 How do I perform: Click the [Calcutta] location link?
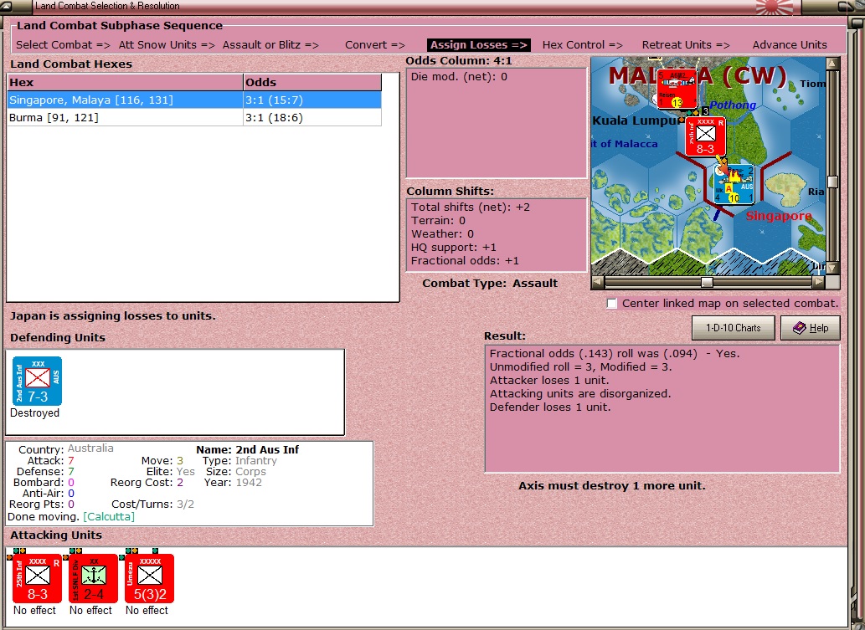109,517
